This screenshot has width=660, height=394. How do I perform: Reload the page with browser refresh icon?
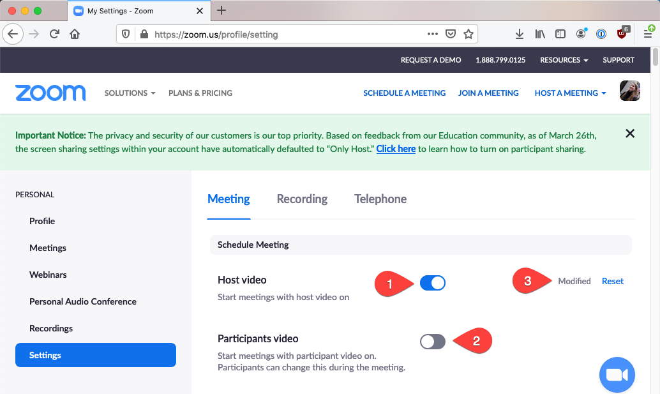[x=55, y=34]
